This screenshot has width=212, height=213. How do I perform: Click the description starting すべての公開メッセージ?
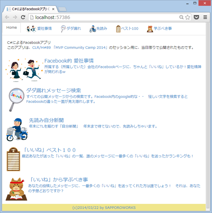coord(107,99)
